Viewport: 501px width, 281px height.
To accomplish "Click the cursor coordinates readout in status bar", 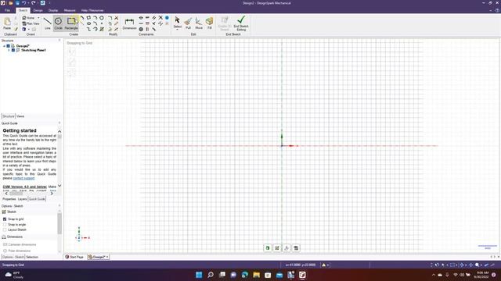I will [301, 265].
